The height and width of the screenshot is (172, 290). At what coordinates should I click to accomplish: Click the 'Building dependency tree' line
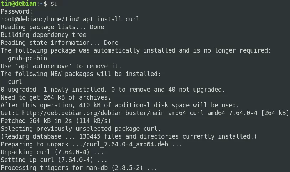coord(43,35)
